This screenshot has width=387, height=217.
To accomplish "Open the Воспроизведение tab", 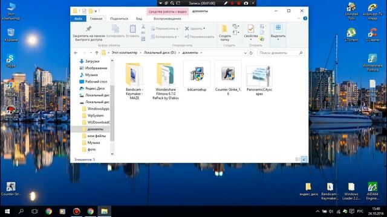I will [167, 19].
